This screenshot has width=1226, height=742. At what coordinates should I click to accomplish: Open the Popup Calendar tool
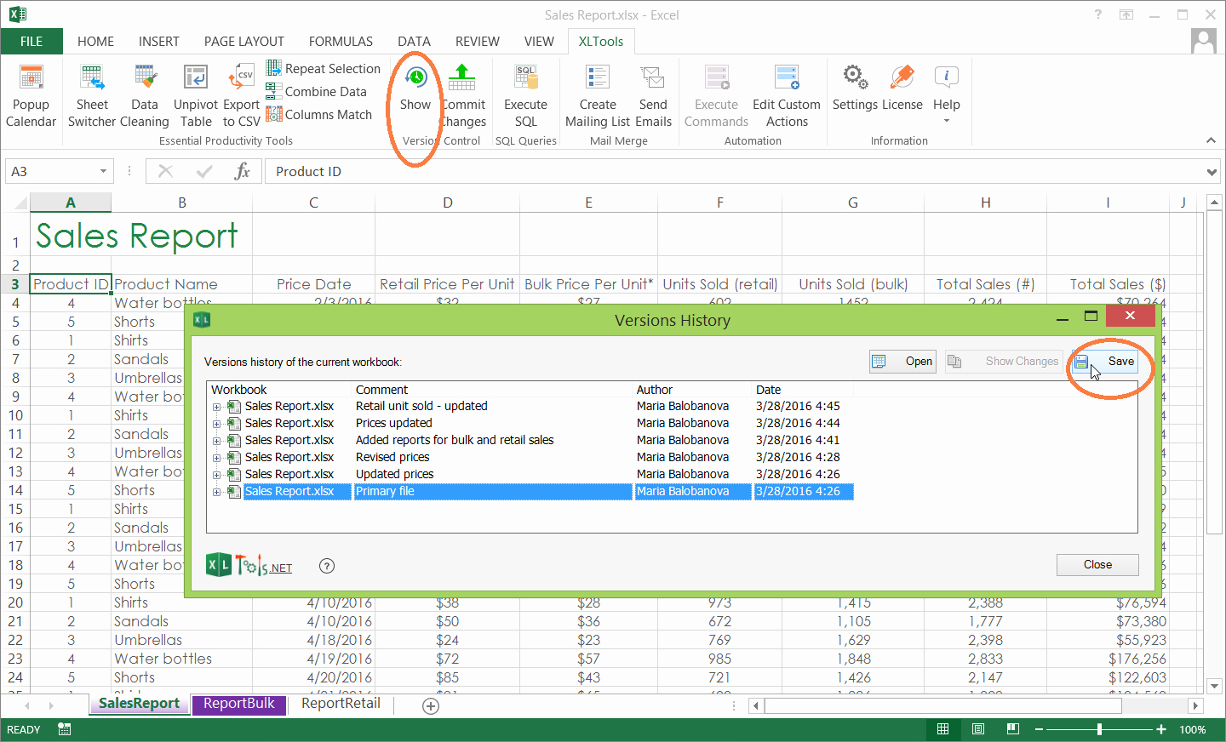pyautogui.click(x=31, y=95)
